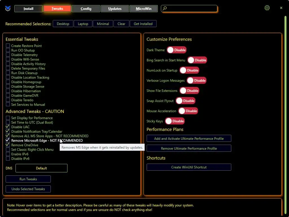289x217 pixels.
Task: Switch to the Install tab
Action: (x=29, y=9)
